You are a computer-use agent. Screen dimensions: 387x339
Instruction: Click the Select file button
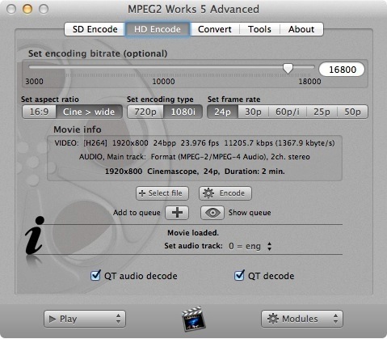(x=162, y=193)
